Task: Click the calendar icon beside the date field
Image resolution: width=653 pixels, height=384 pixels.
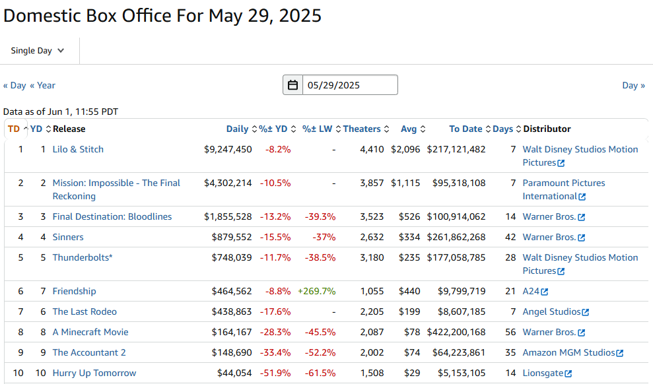Action: point(292,85)
